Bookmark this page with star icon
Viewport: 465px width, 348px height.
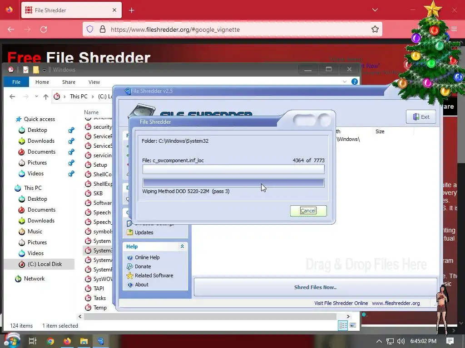click(375, 29)
